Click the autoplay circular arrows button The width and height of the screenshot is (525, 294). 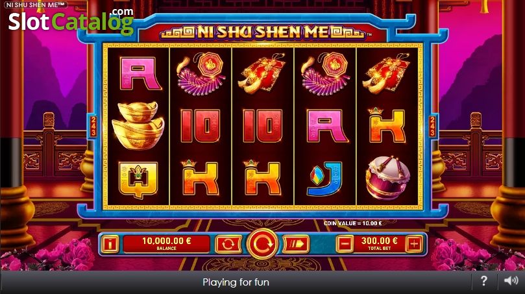(x=228, y=244)
